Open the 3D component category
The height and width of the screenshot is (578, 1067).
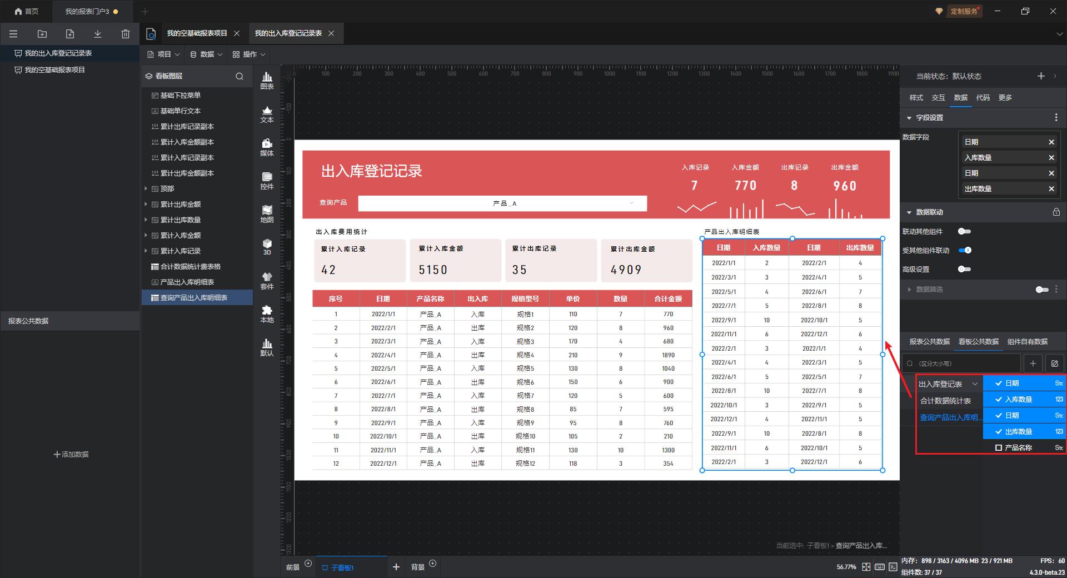click(x=267, y=247)
